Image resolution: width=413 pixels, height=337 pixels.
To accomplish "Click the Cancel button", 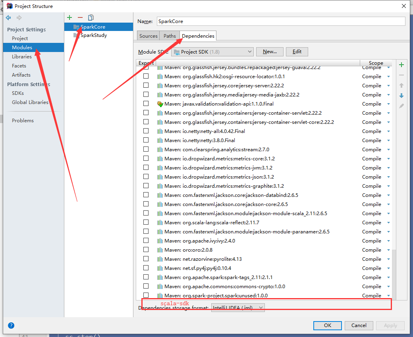I will coord(359,325).
